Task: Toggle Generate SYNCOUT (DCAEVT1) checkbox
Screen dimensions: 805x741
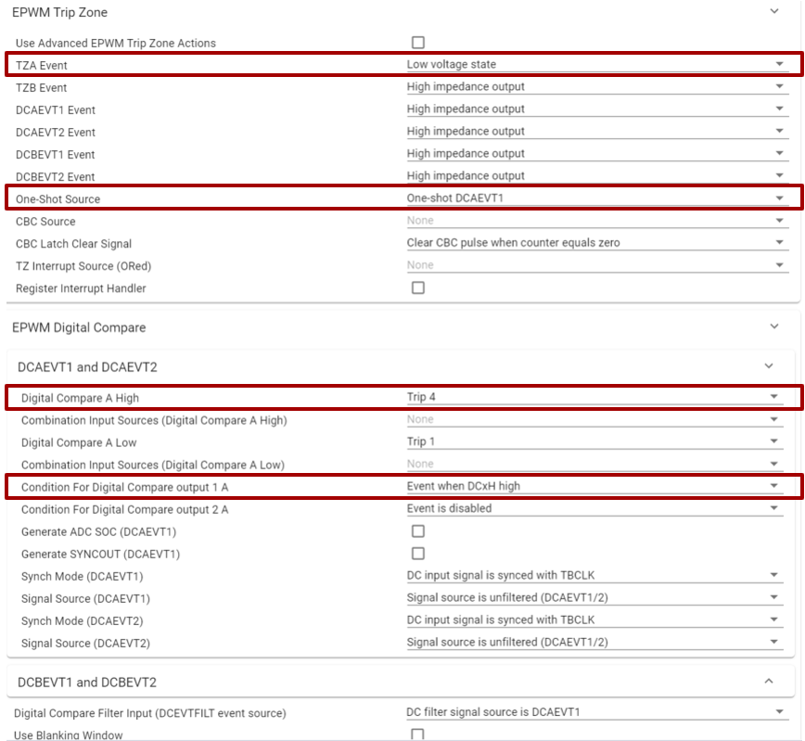Action: (x=418, y=554)
